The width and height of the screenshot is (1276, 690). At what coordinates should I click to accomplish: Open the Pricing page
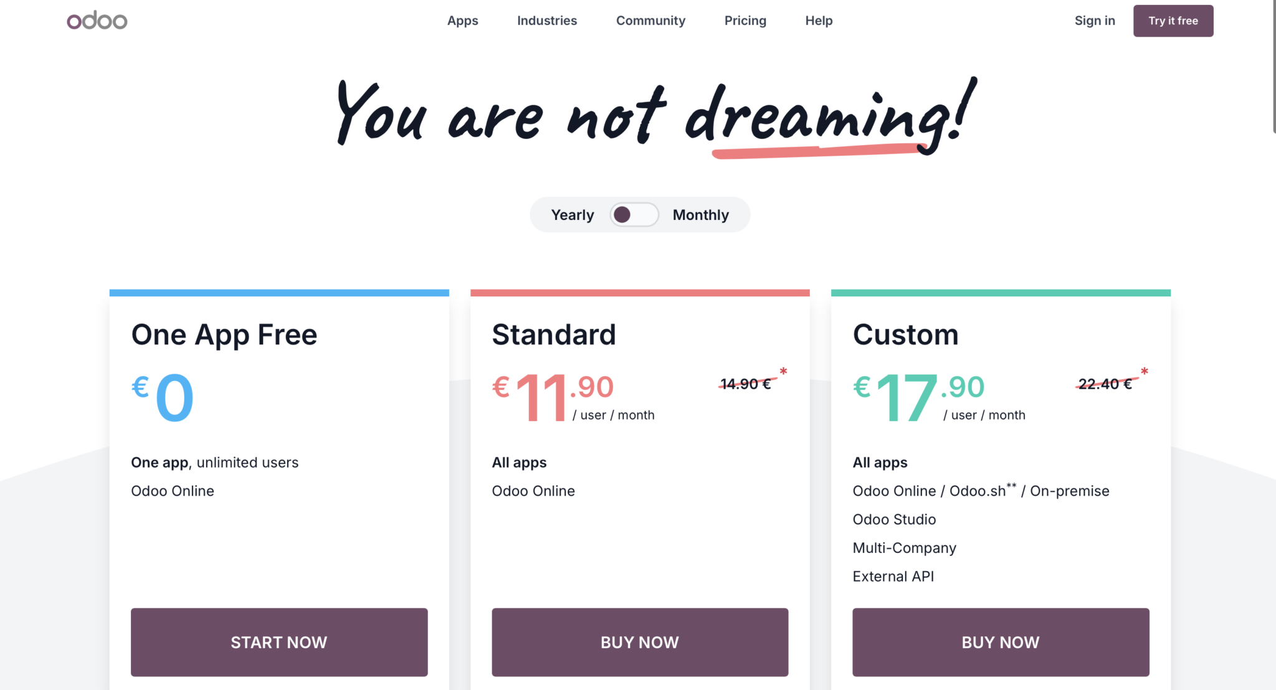tap(745, 21)
